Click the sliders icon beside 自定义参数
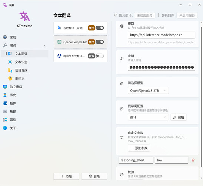Image resolution: width=203 pixels, height=186 pixels. click(122, 137)
